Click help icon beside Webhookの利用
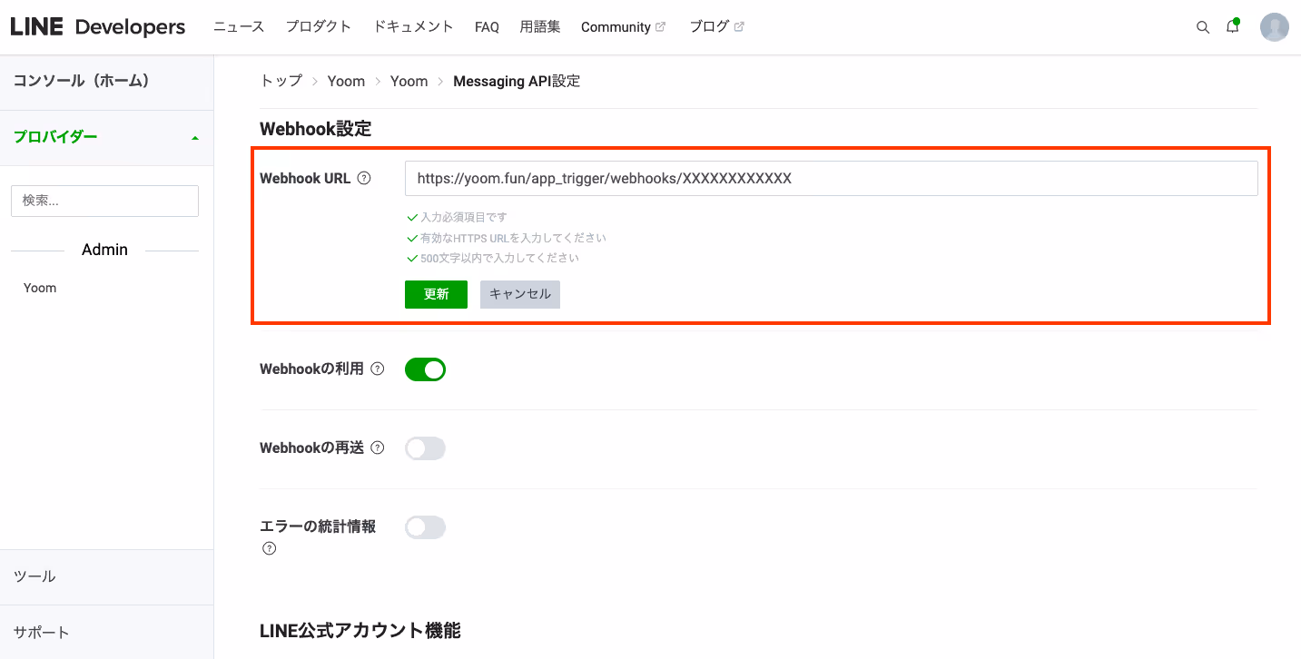This screenshot has height=659, width=1301. (378, 369)
